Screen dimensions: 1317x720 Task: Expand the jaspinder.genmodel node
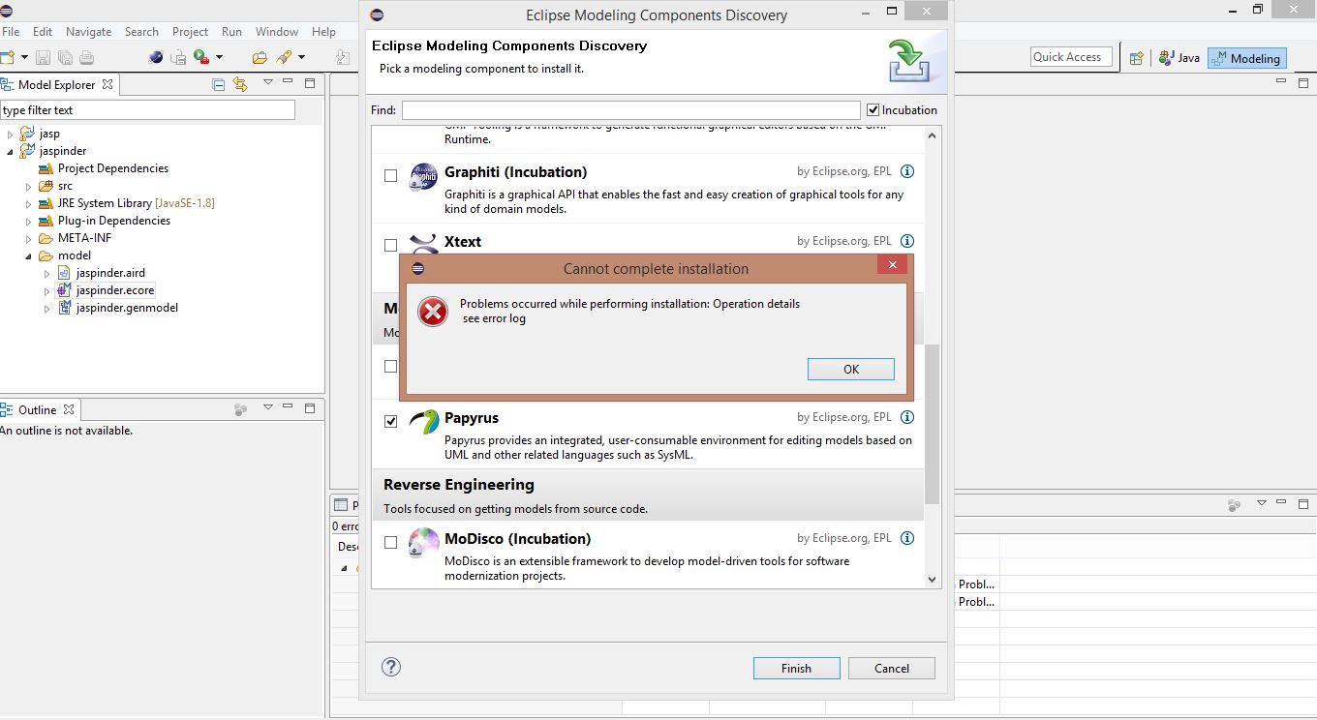[x=46, y=308]
